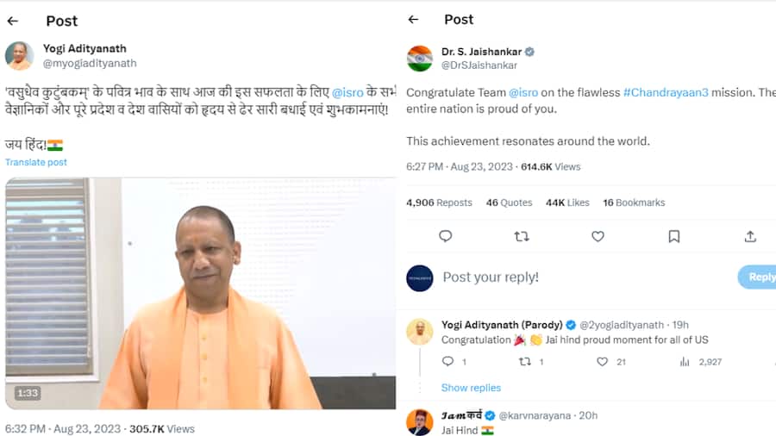Share Jaishankar's post via share icon
This screenshot has width=776, height=436.
[750, 236]
